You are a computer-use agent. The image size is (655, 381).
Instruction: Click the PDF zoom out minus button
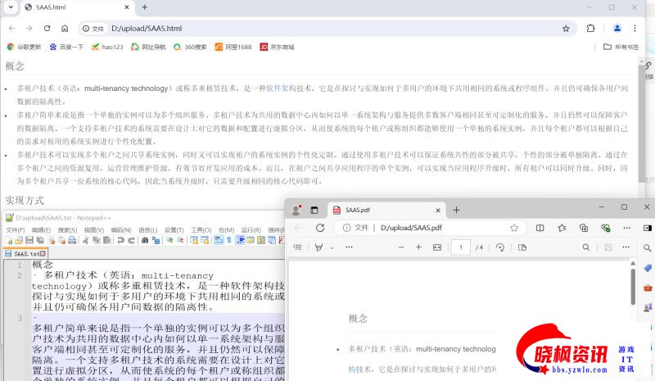[401, 247]
